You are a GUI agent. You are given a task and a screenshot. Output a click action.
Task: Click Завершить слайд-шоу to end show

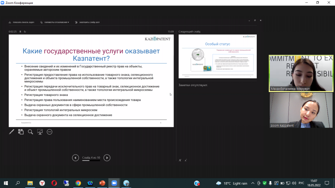click(87, 23)
